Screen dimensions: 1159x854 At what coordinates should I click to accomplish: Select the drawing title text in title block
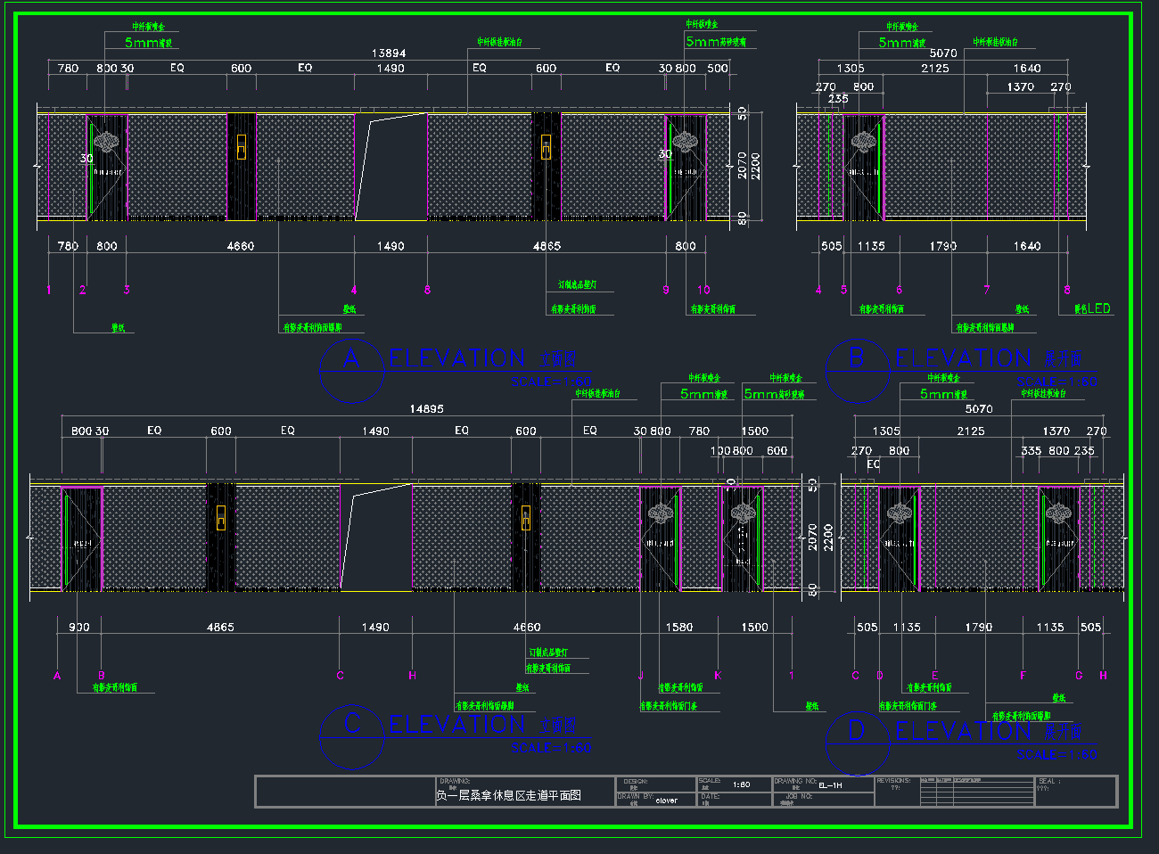pyautogui.click(x=508, y=795)
